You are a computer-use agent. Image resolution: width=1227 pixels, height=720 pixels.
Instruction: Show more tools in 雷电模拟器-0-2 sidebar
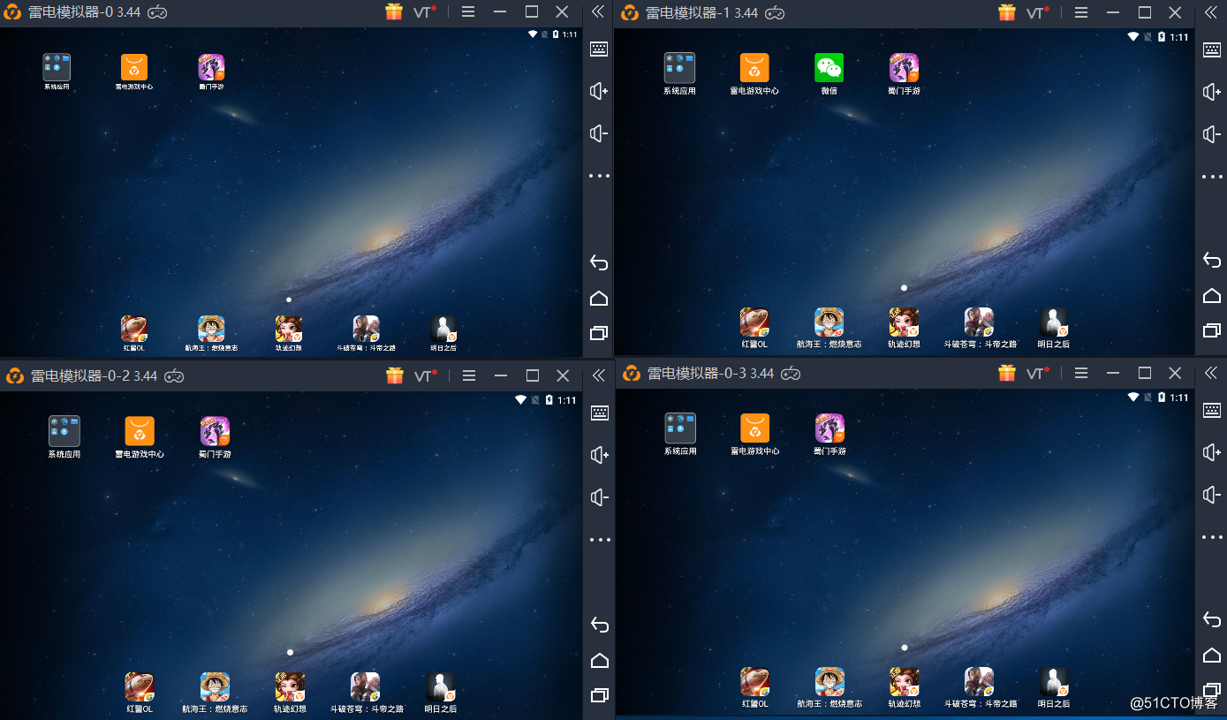[x=600, y=539]
